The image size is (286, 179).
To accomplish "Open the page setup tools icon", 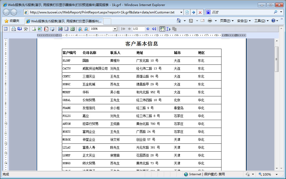I will 26,29.
